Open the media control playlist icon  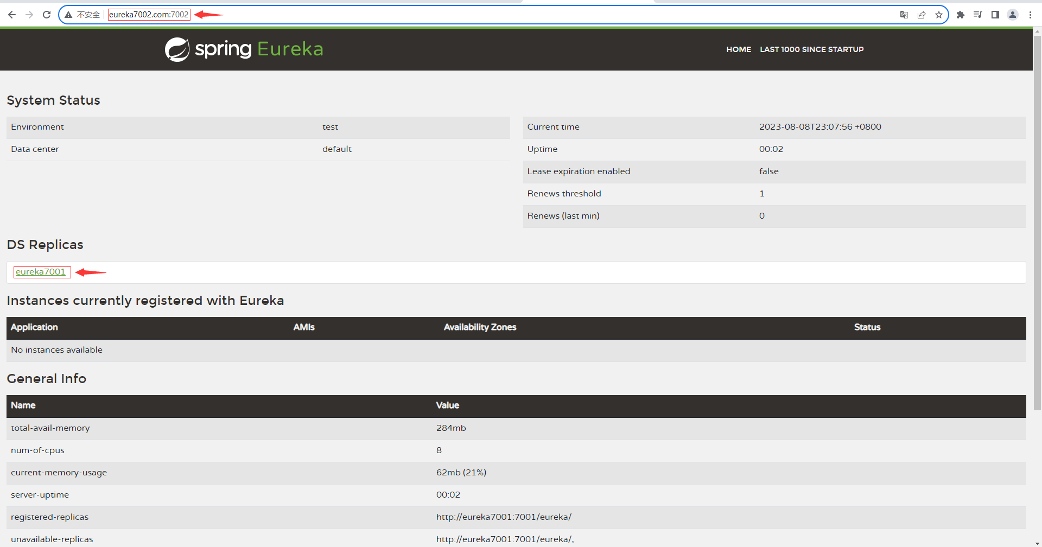(x=978, y=15)
